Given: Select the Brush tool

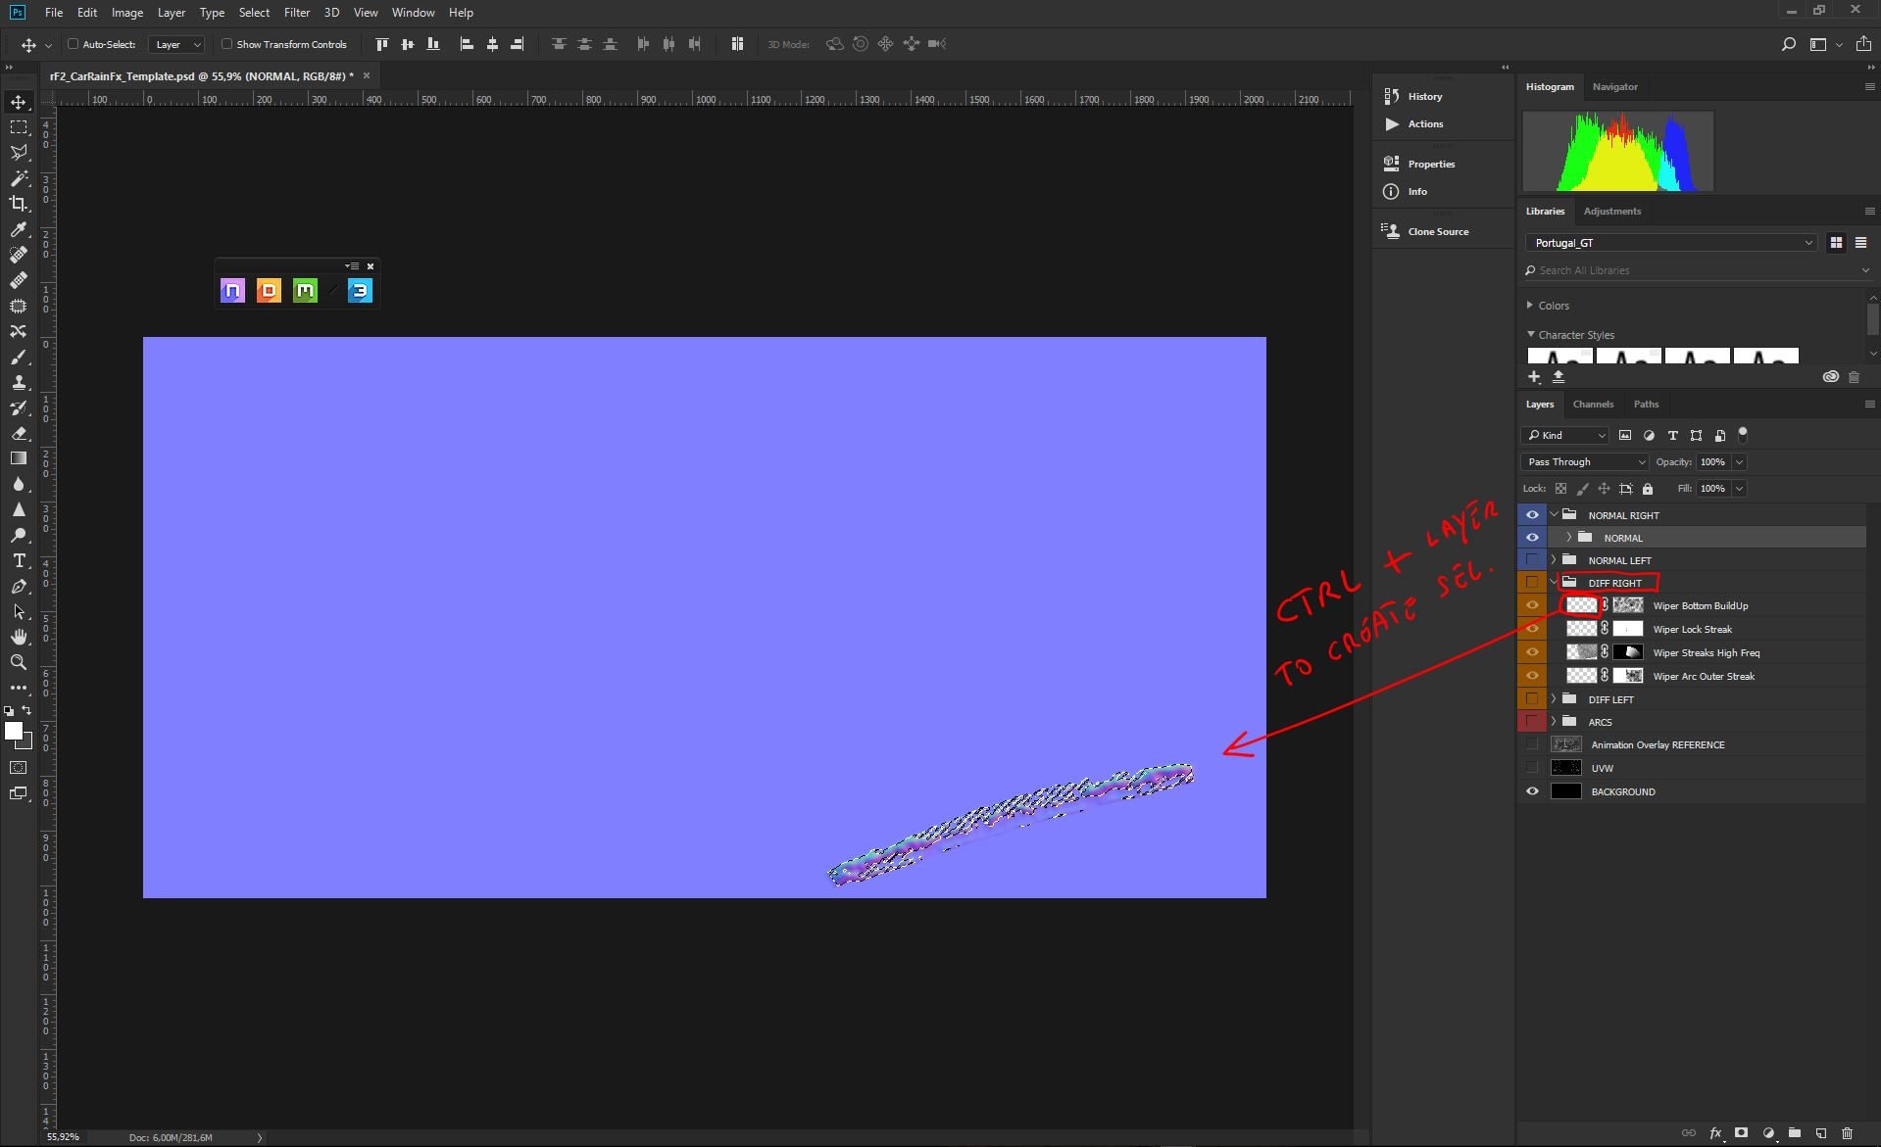Looking at the screenshot, I should click(x=19, y=357).
